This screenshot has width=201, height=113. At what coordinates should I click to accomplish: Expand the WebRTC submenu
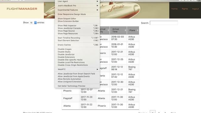[x=77, y=69]
